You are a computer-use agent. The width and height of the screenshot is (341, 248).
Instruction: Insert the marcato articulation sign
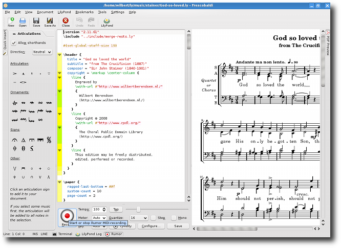[x=23, y=74]
